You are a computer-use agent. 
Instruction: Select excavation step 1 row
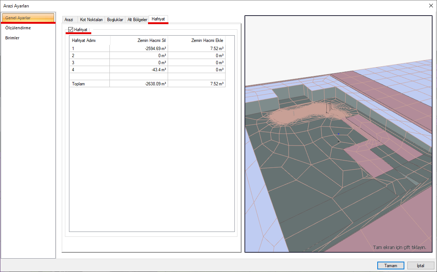(x=89, y=49)
